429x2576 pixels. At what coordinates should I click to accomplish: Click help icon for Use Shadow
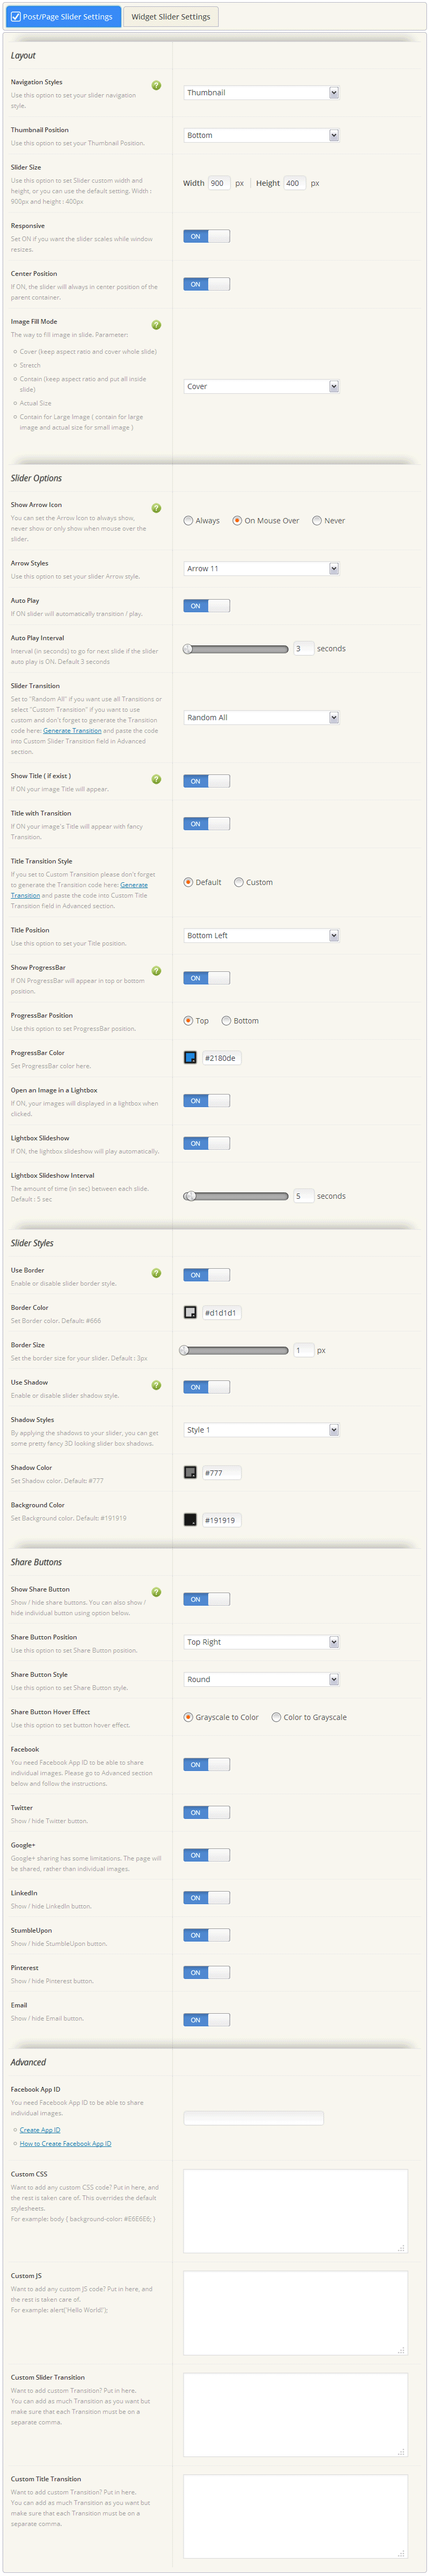[156, 1385]
